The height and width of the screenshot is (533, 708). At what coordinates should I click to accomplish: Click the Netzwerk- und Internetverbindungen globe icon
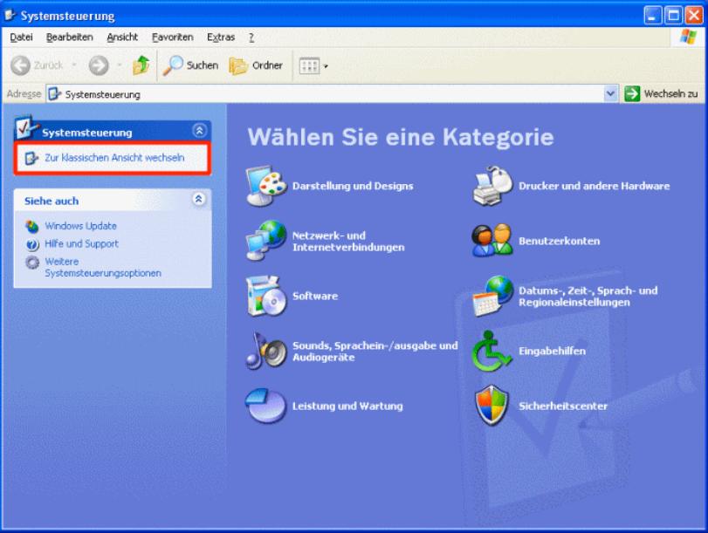point(266,241)
